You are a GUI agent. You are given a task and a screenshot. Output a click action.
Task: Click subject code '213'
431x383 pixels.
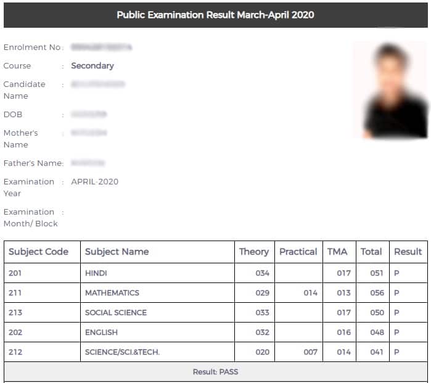(x=15, y=313)
